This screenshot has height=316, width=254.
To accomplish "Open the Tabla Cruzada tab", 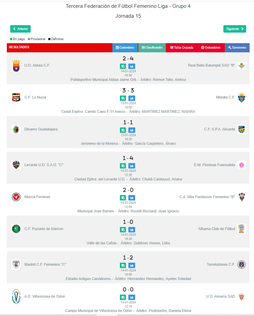I will (181, 48).
